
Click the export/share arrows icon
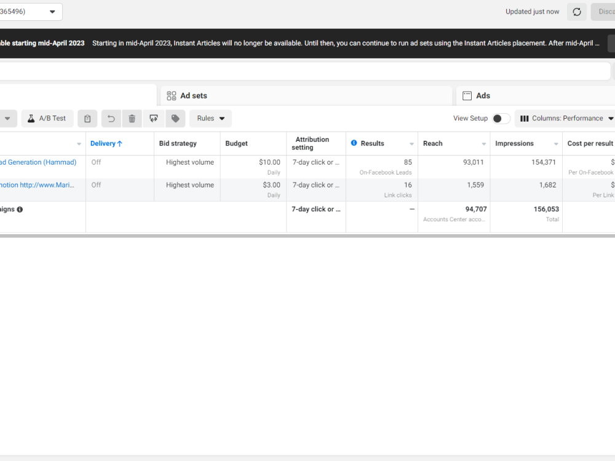(154, 119)
